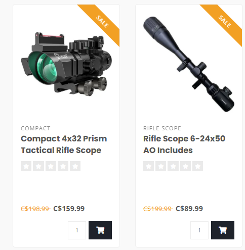Image resolution: width=245 pixels, height=250 pixels.
Task: Click quantity field for Rifle Scope 6-24x50
Action: coord(199,230)
